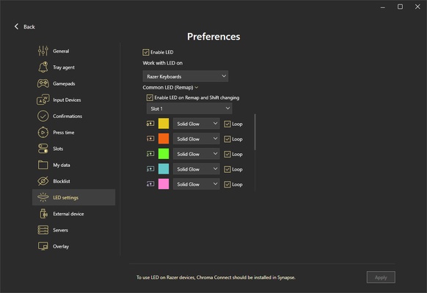Open the General preferences section
Viewport: 427px width, 293px height.
click(73, 51)
